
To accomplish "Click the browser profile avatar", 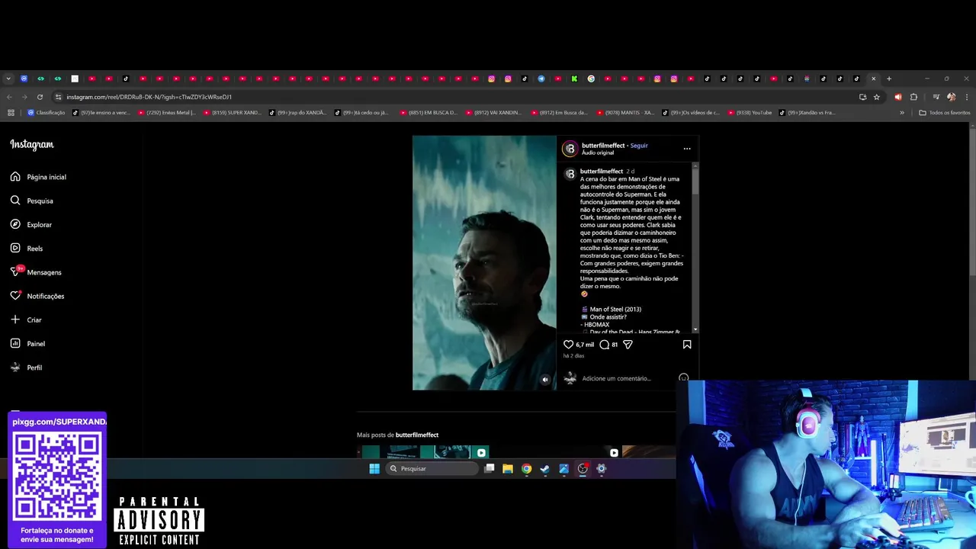I will point(951,97).
